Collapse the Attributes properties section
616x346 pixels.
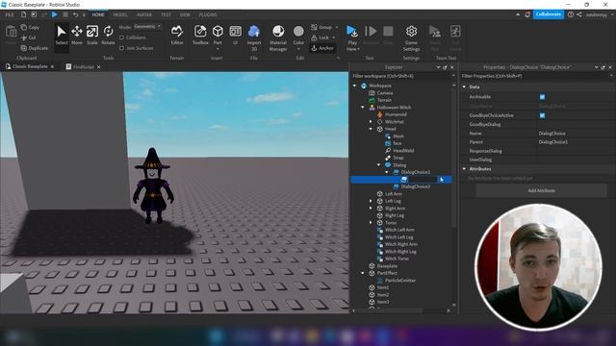[464, 169]
